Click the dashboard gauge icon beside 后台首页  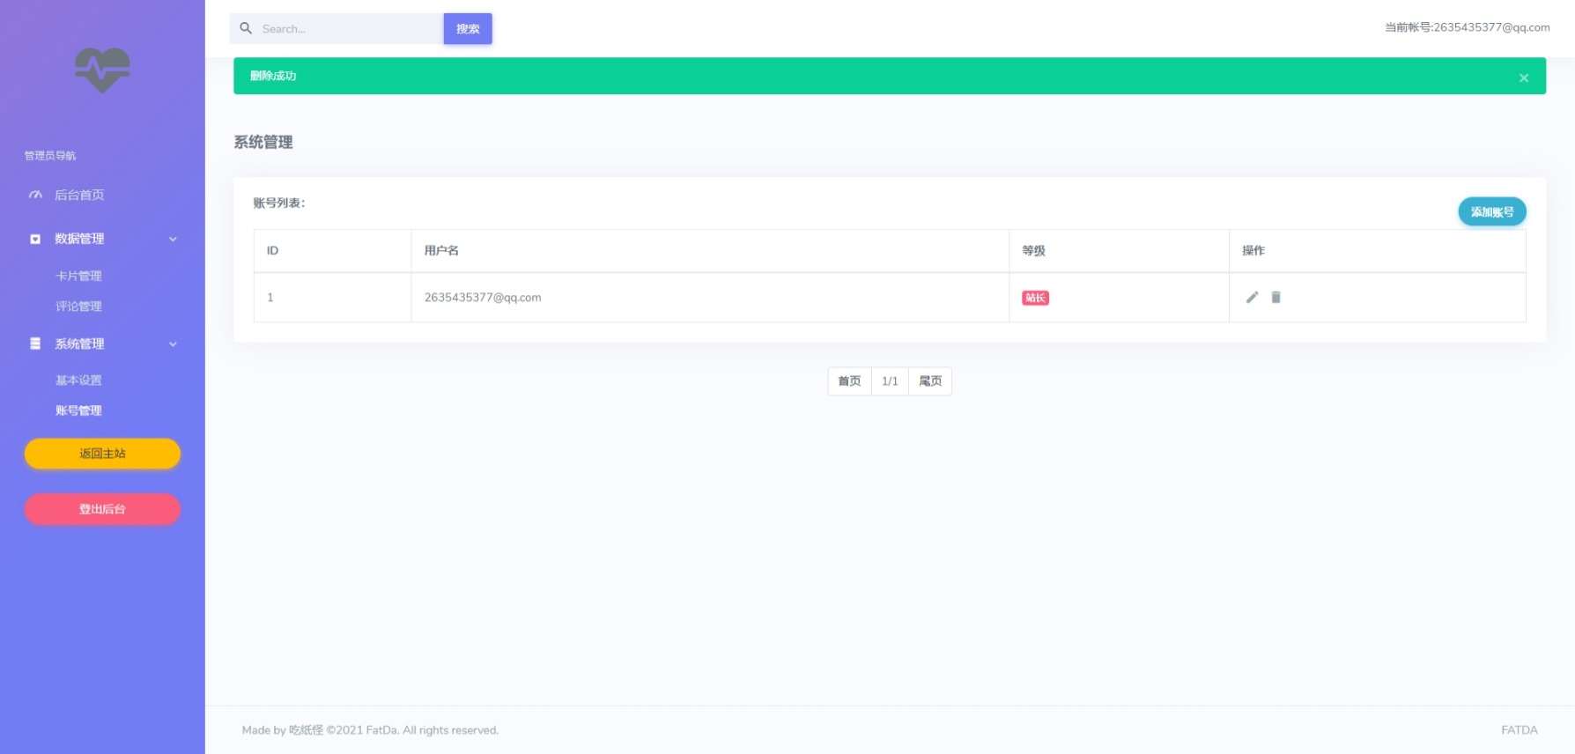pos(35,195)
